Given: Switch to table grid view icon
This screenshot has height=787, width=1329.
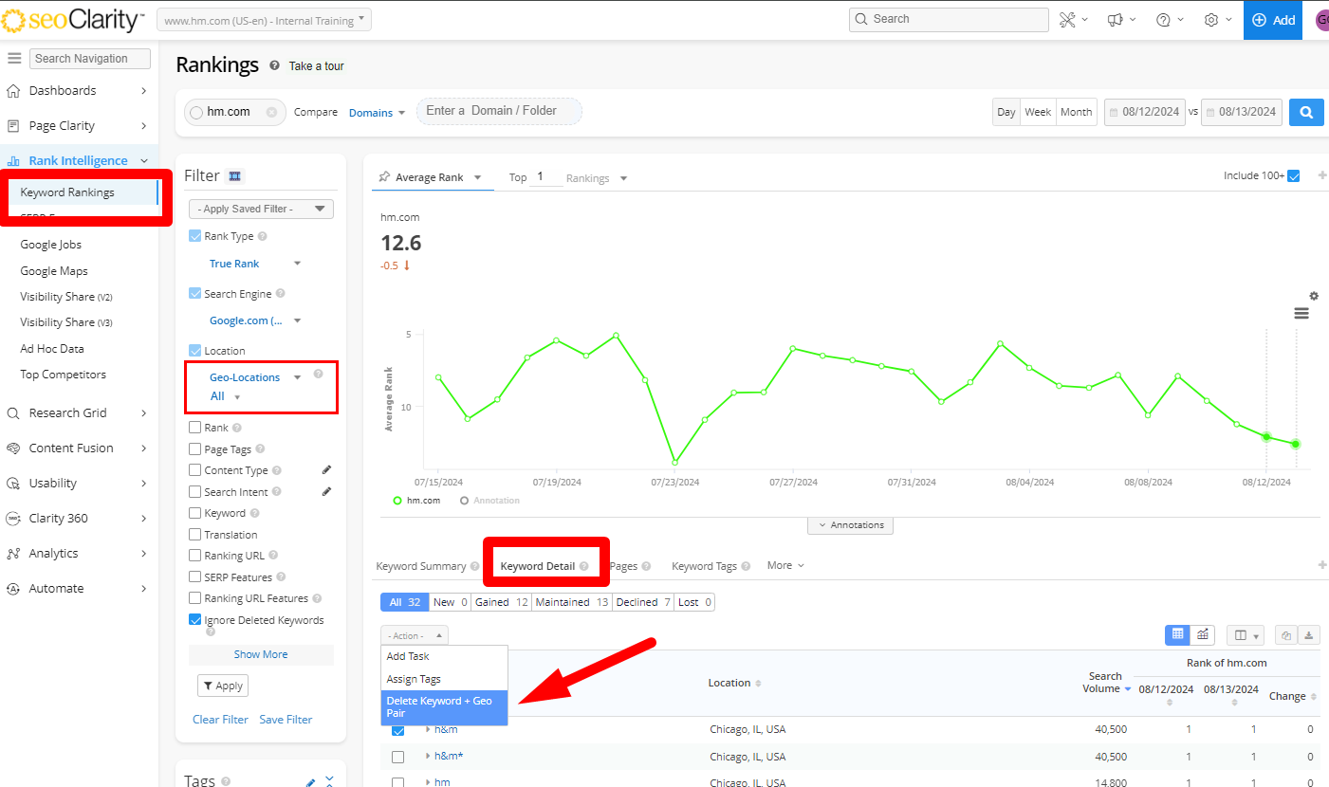Looking at the screenshot, I should pos(1177,634).
